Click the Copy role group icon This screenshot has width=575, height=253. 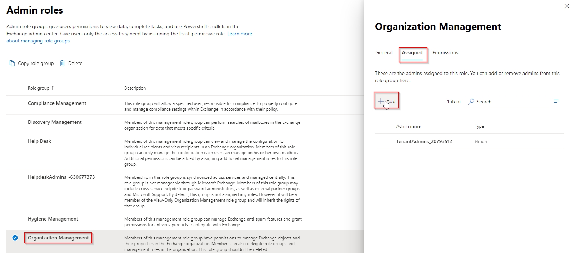(12, 63)
